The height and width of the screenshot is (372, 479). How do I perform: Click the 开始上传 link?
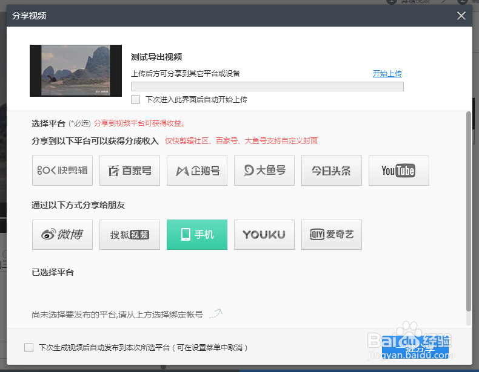pos(387,73)
